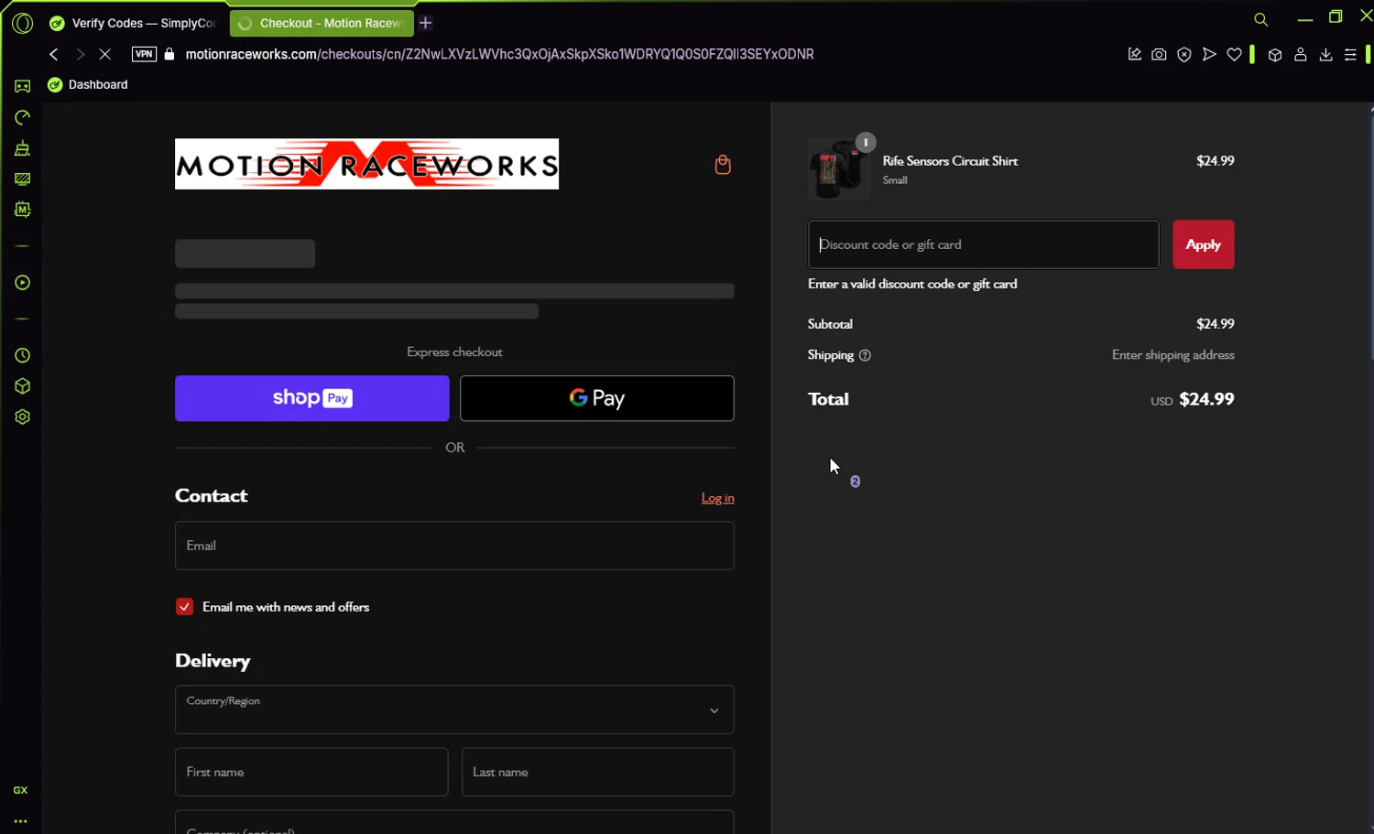Open the ad blocker shield icon
This screenshot has width=1374, height=834.
tap(1184, 54)
